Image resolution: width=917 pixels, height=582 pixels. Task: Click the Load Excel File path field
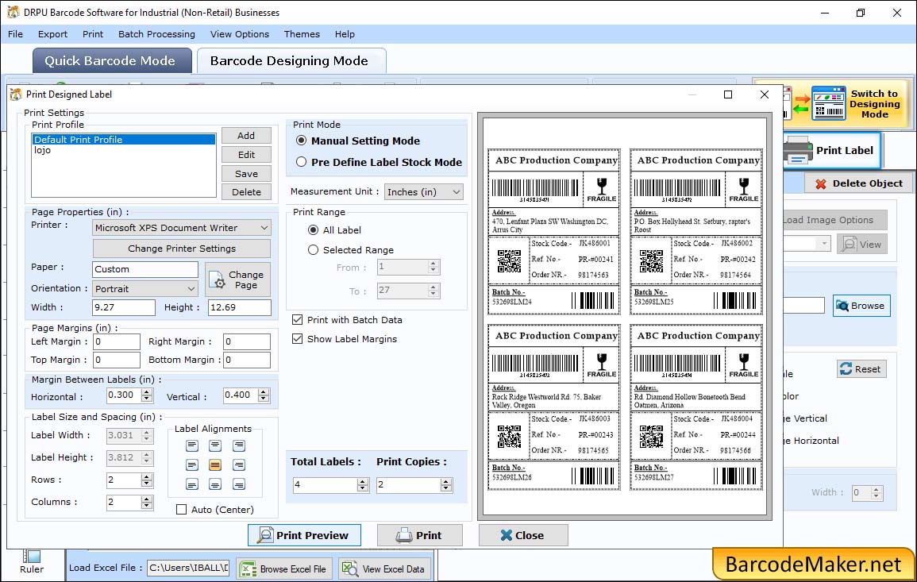click(x=187, y=568)
